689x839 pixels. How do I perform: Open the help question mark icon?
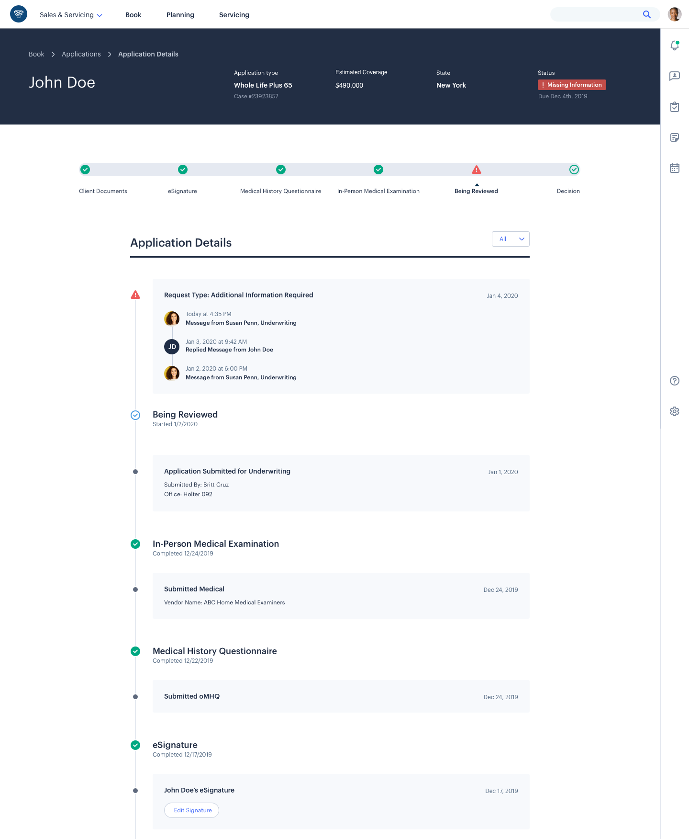click(x=675, y=381)
